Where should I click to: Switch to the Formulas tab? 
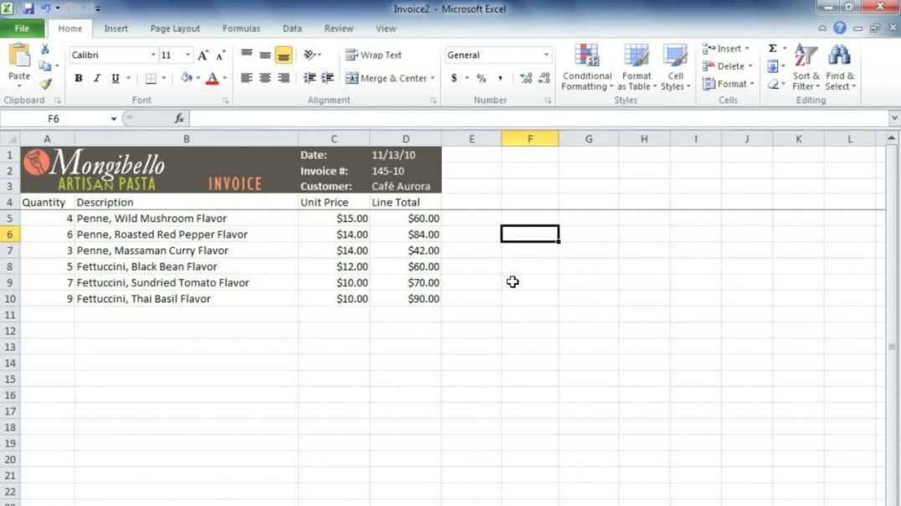pyautogui.click(x=241, y=28)
